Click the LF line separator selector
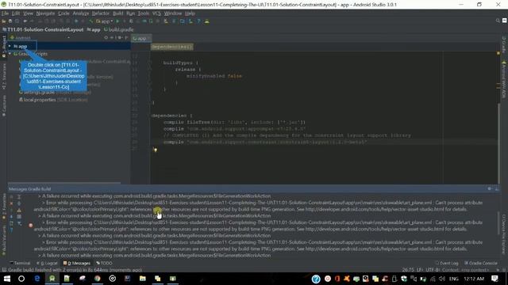 (420, 270)
